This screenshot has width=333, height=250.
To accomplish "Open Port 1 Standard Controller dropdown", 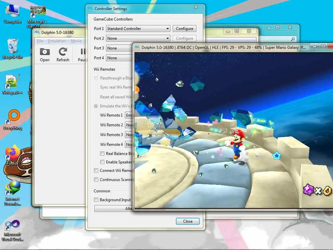I will coord(138,29).
